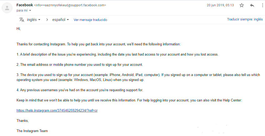Click item 2 about the email address
Viewport: 265px width, 136px height.
80,65
